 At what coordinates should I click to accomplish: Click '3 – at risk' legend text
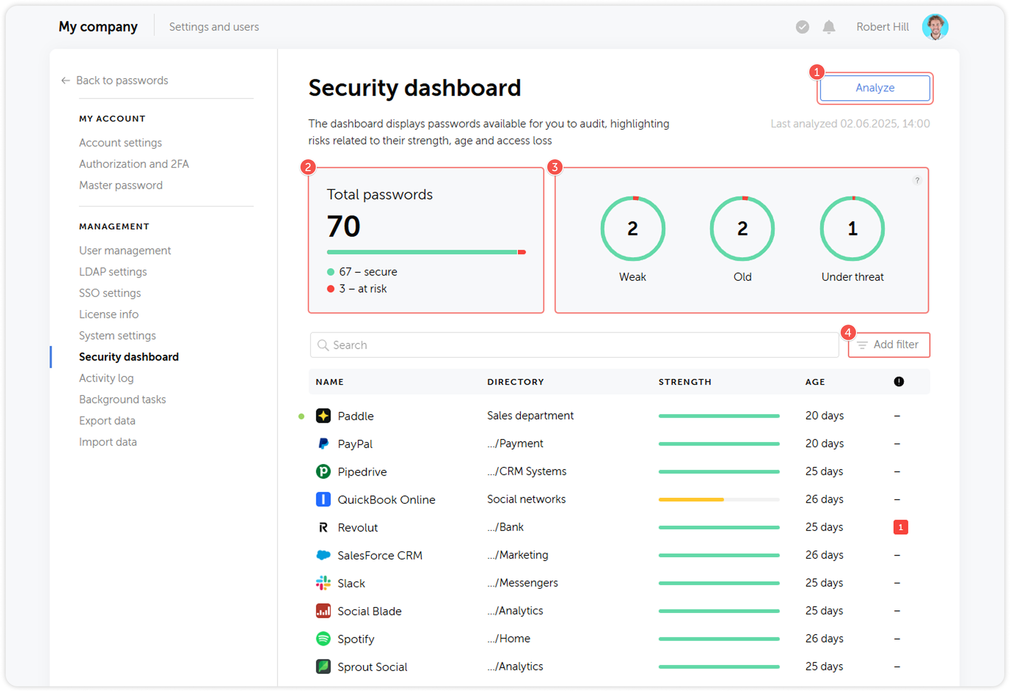(x=363, y=289)
